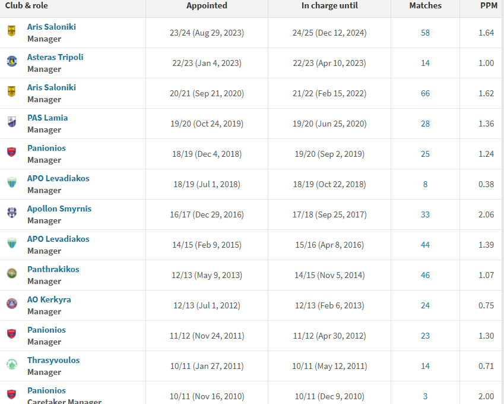
Task: Click the Aris Saloniki crest in top row
Action: pyautogui.click(x=11, y=31)
